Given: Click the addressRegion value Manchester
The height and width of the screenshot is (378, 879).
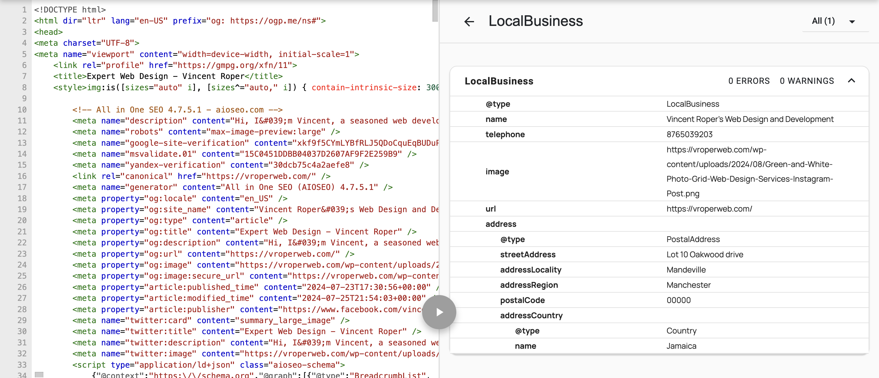Looking at the screenshot, I should point(689,285).
